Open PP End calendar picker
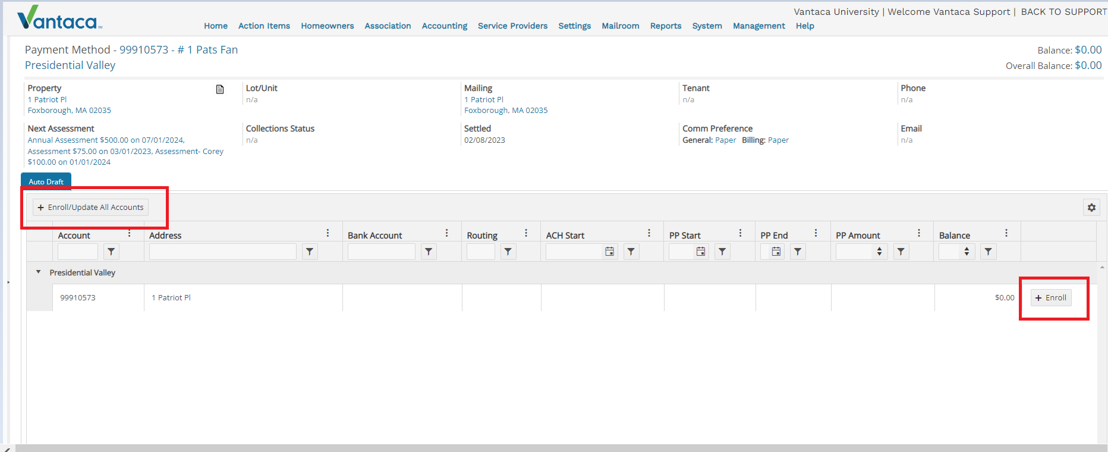 point(776,252)
